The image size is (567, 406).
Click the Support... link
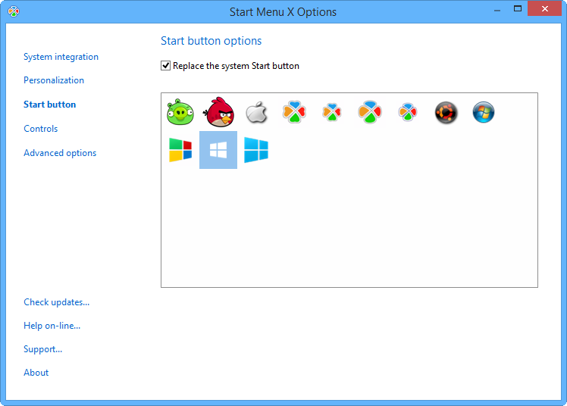(x=42, y=349)
